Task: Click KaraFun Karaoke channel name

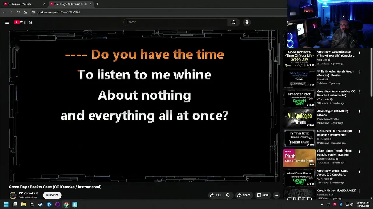Action: (x=326, y=159)
